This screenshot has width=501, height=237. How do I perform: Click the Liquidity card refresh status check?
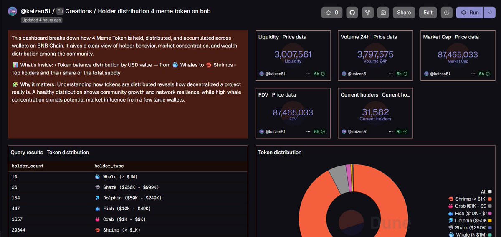(x=323, y=74)
